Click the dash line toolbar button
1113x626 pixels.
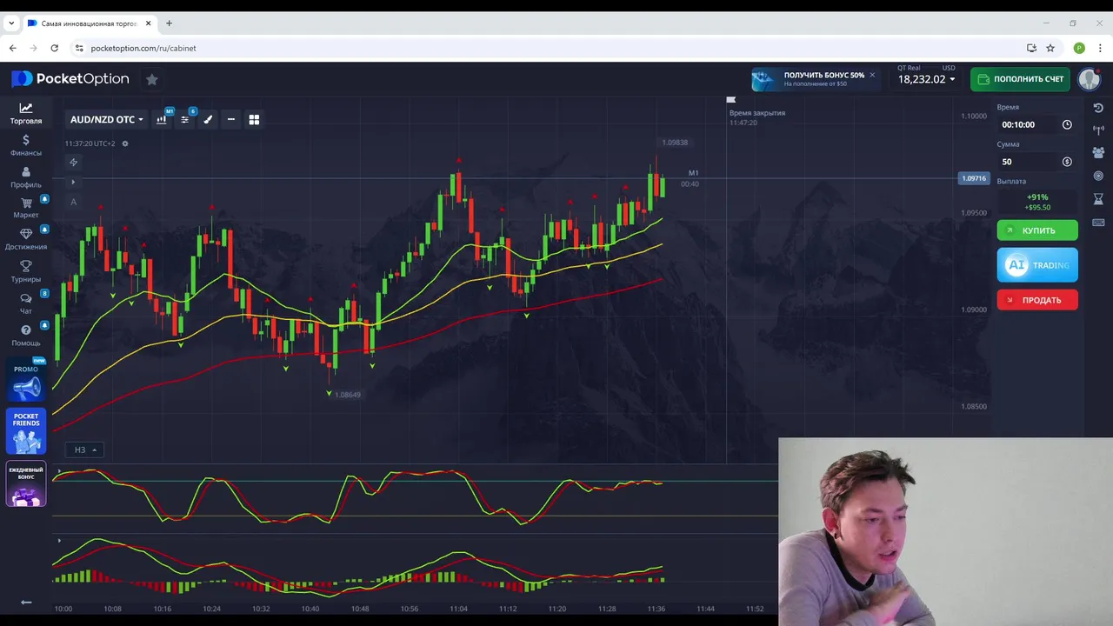tap(230, 119)
